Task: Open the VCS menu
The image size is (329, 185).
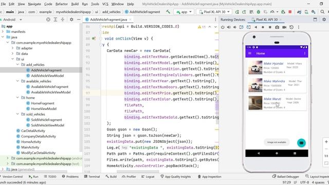Action: coord(105,4)
